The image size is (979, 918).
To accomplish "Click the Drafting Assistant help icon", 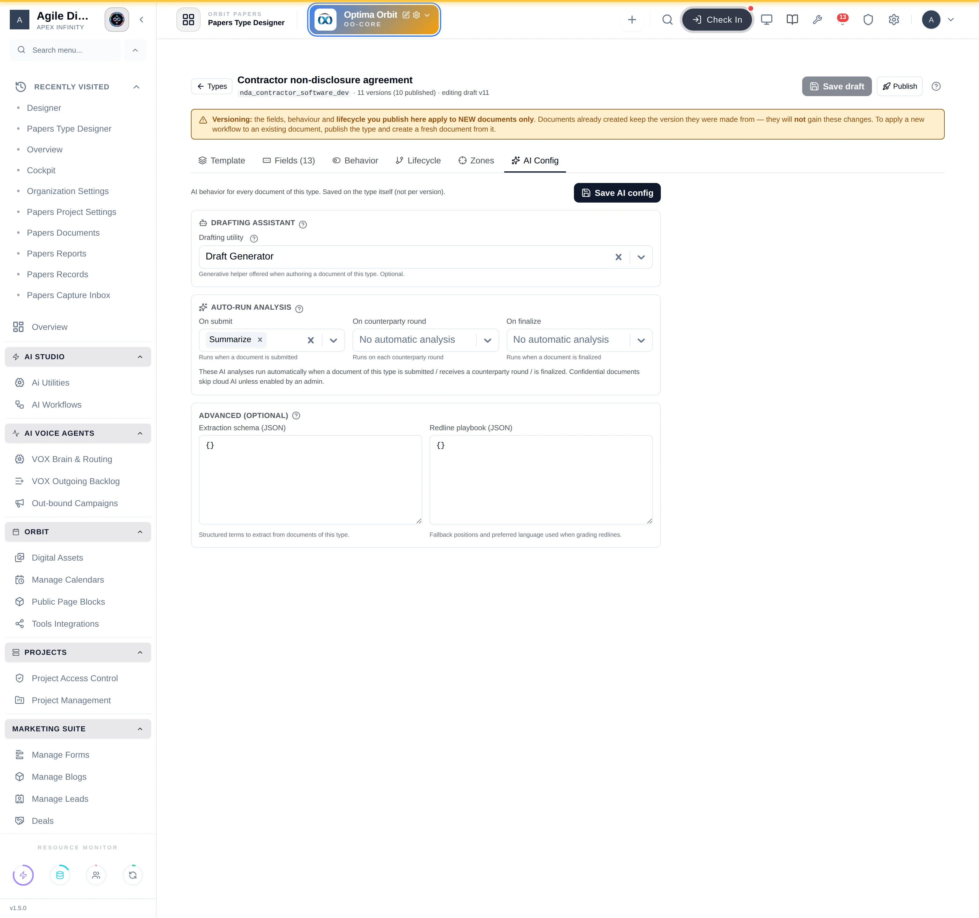I will (303, 224).
